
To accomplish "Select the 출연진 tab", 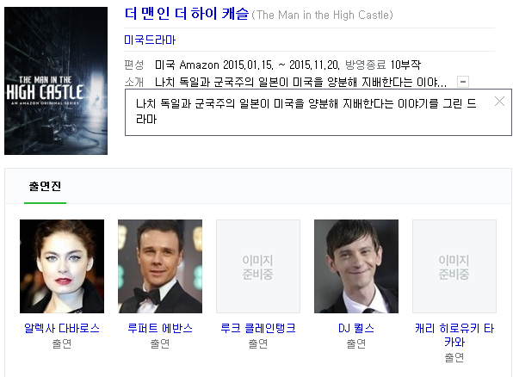I will click(45, 187).
